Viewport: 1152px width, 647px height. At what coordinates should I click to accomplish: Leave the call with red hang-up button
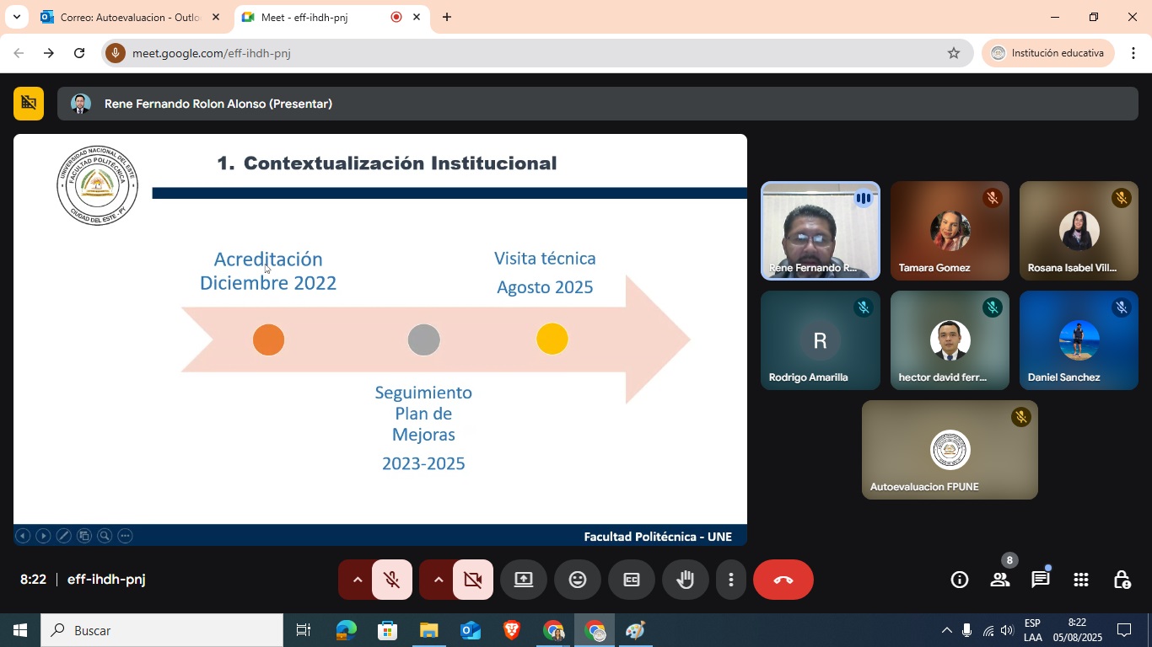(783, 580)
